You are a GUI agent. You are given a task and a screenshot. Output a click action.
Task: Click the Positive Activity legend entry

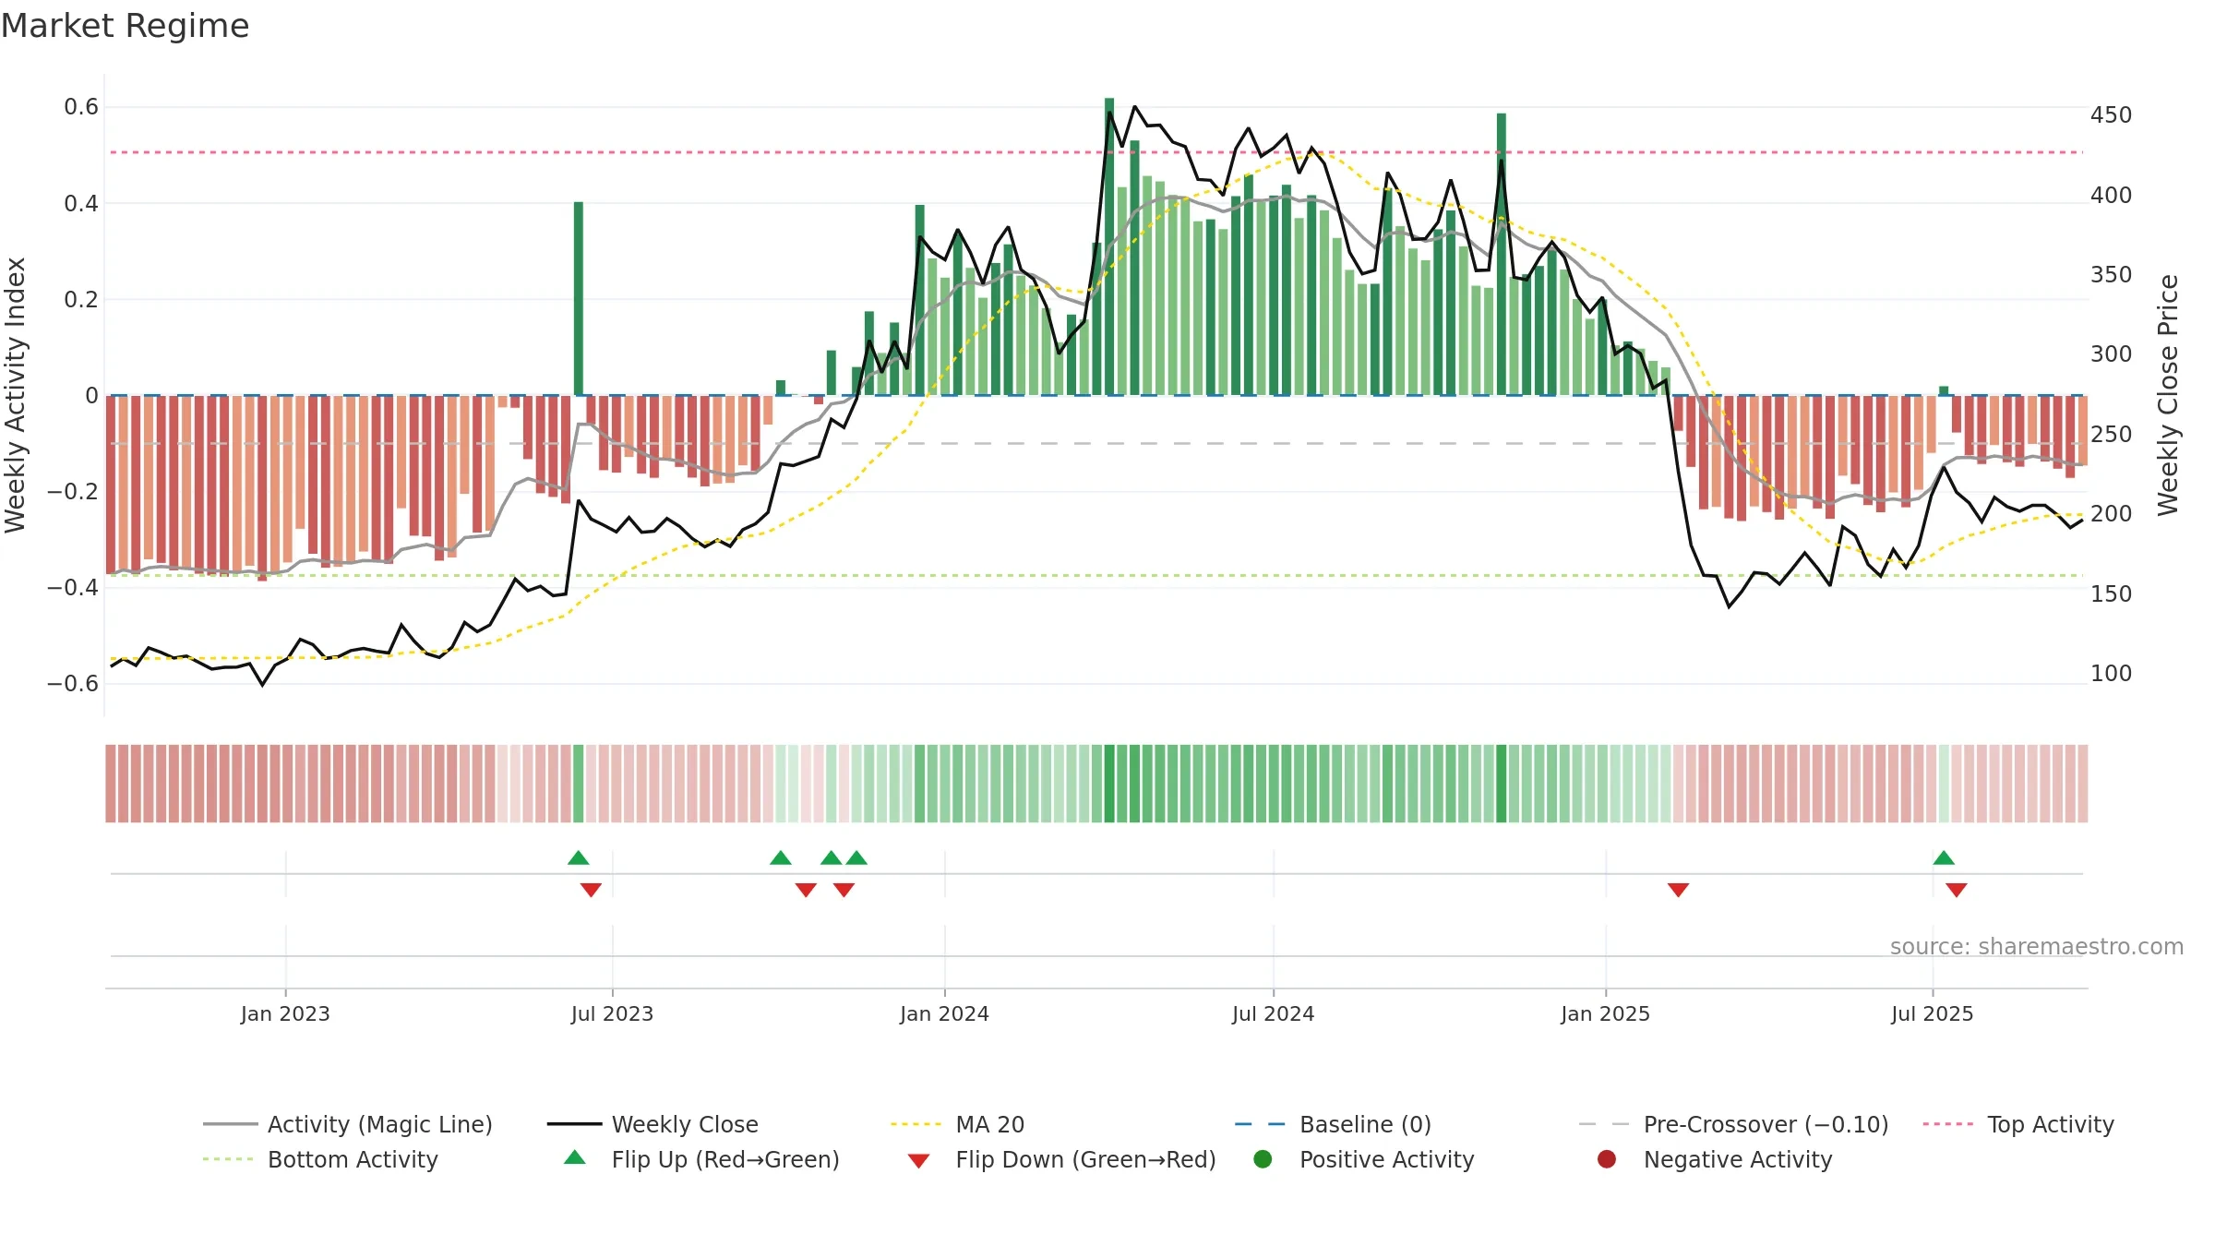(1364, 1159)
